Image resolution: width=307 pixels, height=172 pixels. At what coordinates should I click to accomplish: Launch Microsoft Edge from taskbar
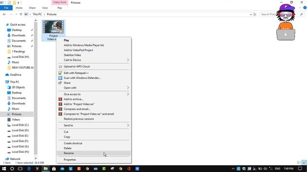coord(29,169)
